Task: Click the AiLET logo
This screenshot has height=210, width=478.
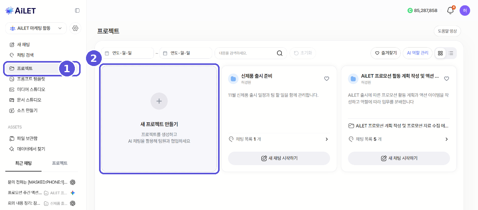Action: pyautogui.click(x=20, y=11)
